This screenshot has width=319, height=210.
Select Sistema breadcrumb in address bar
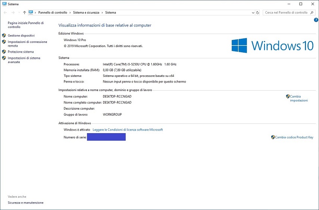(110, 13)
